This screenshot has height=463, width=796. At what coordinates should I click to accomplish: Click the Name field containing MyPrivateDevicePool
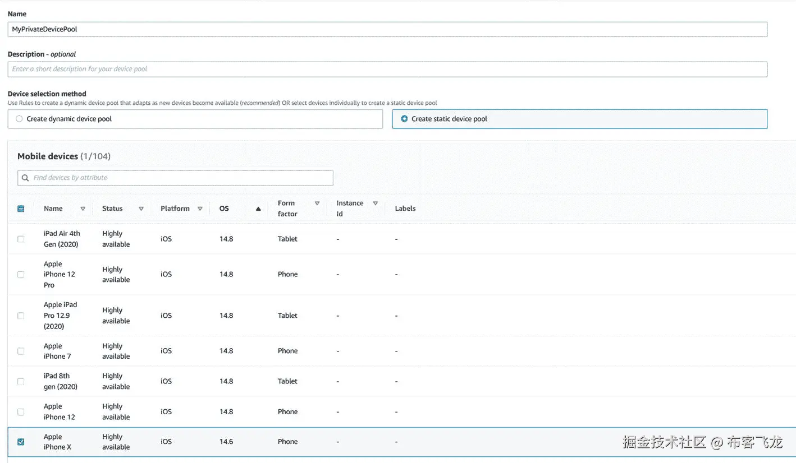pyautogui.click(x=387, y=29)
